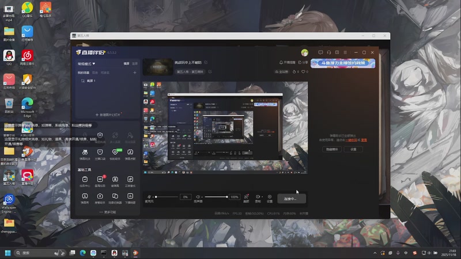Open Microsoft Edge desktop icon
The image size is (461, 259).
[x=27, y=108]
